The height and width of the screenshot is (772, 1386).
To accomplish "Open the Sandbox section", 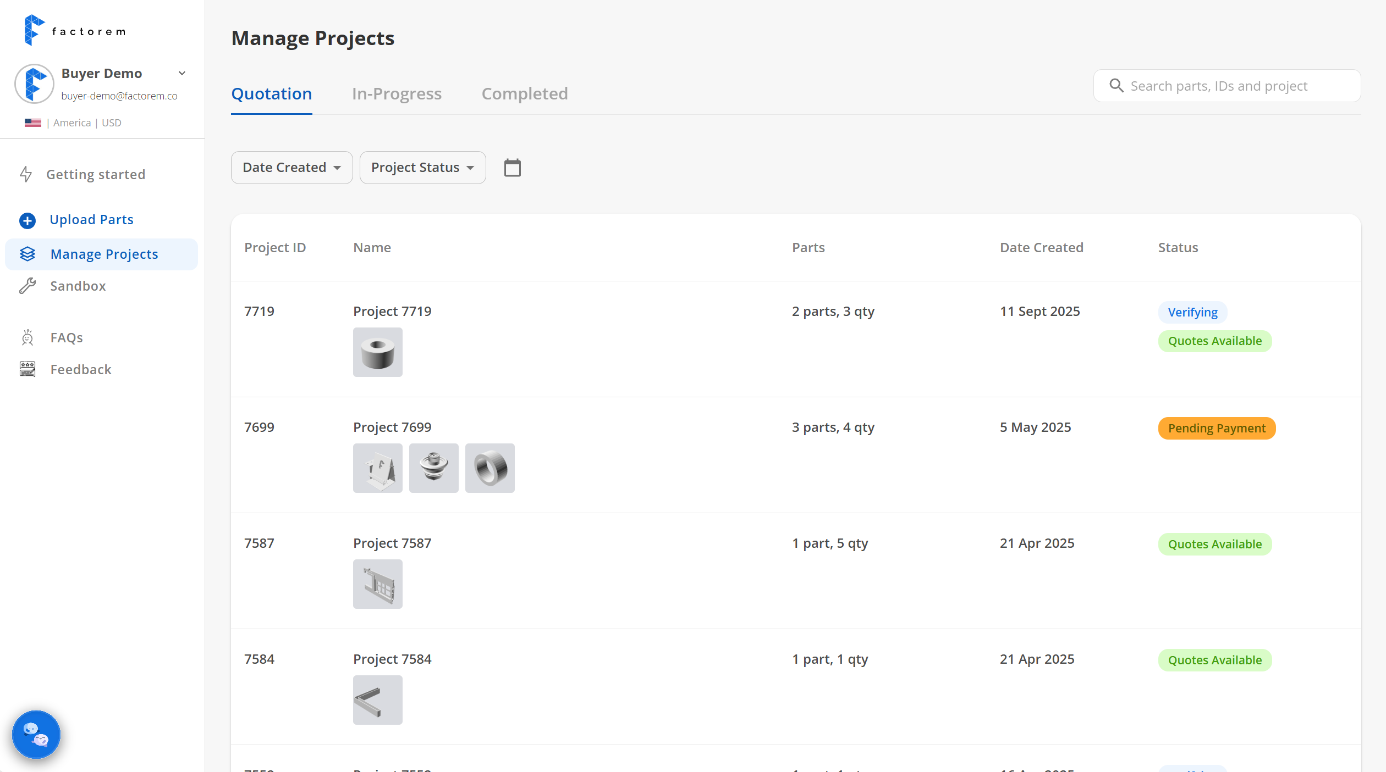I will click(x=78, y=286).
